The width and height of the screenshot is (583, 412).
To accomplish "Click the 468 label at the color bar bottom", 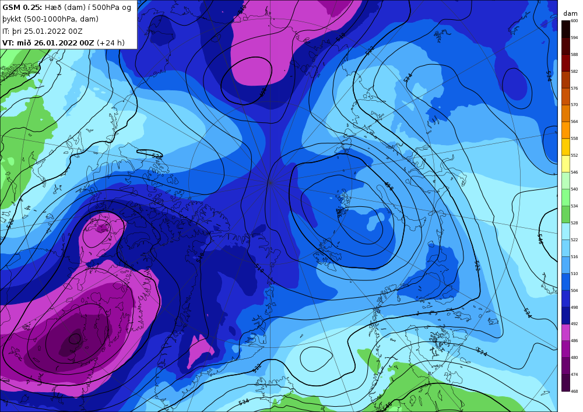I will (574, 391).
